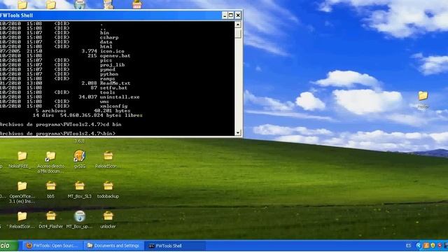Click the FWTools Shell scrollbar up arrow
This screenshot has height=252, width=448.
tap(238, 24)
